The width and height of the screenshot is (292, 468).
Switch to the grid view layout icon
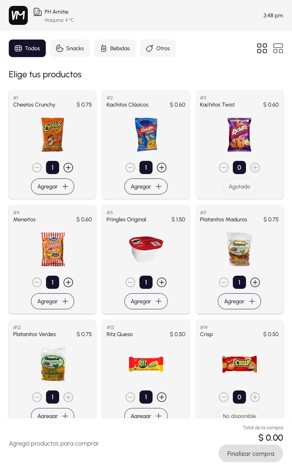coord(262,48)
